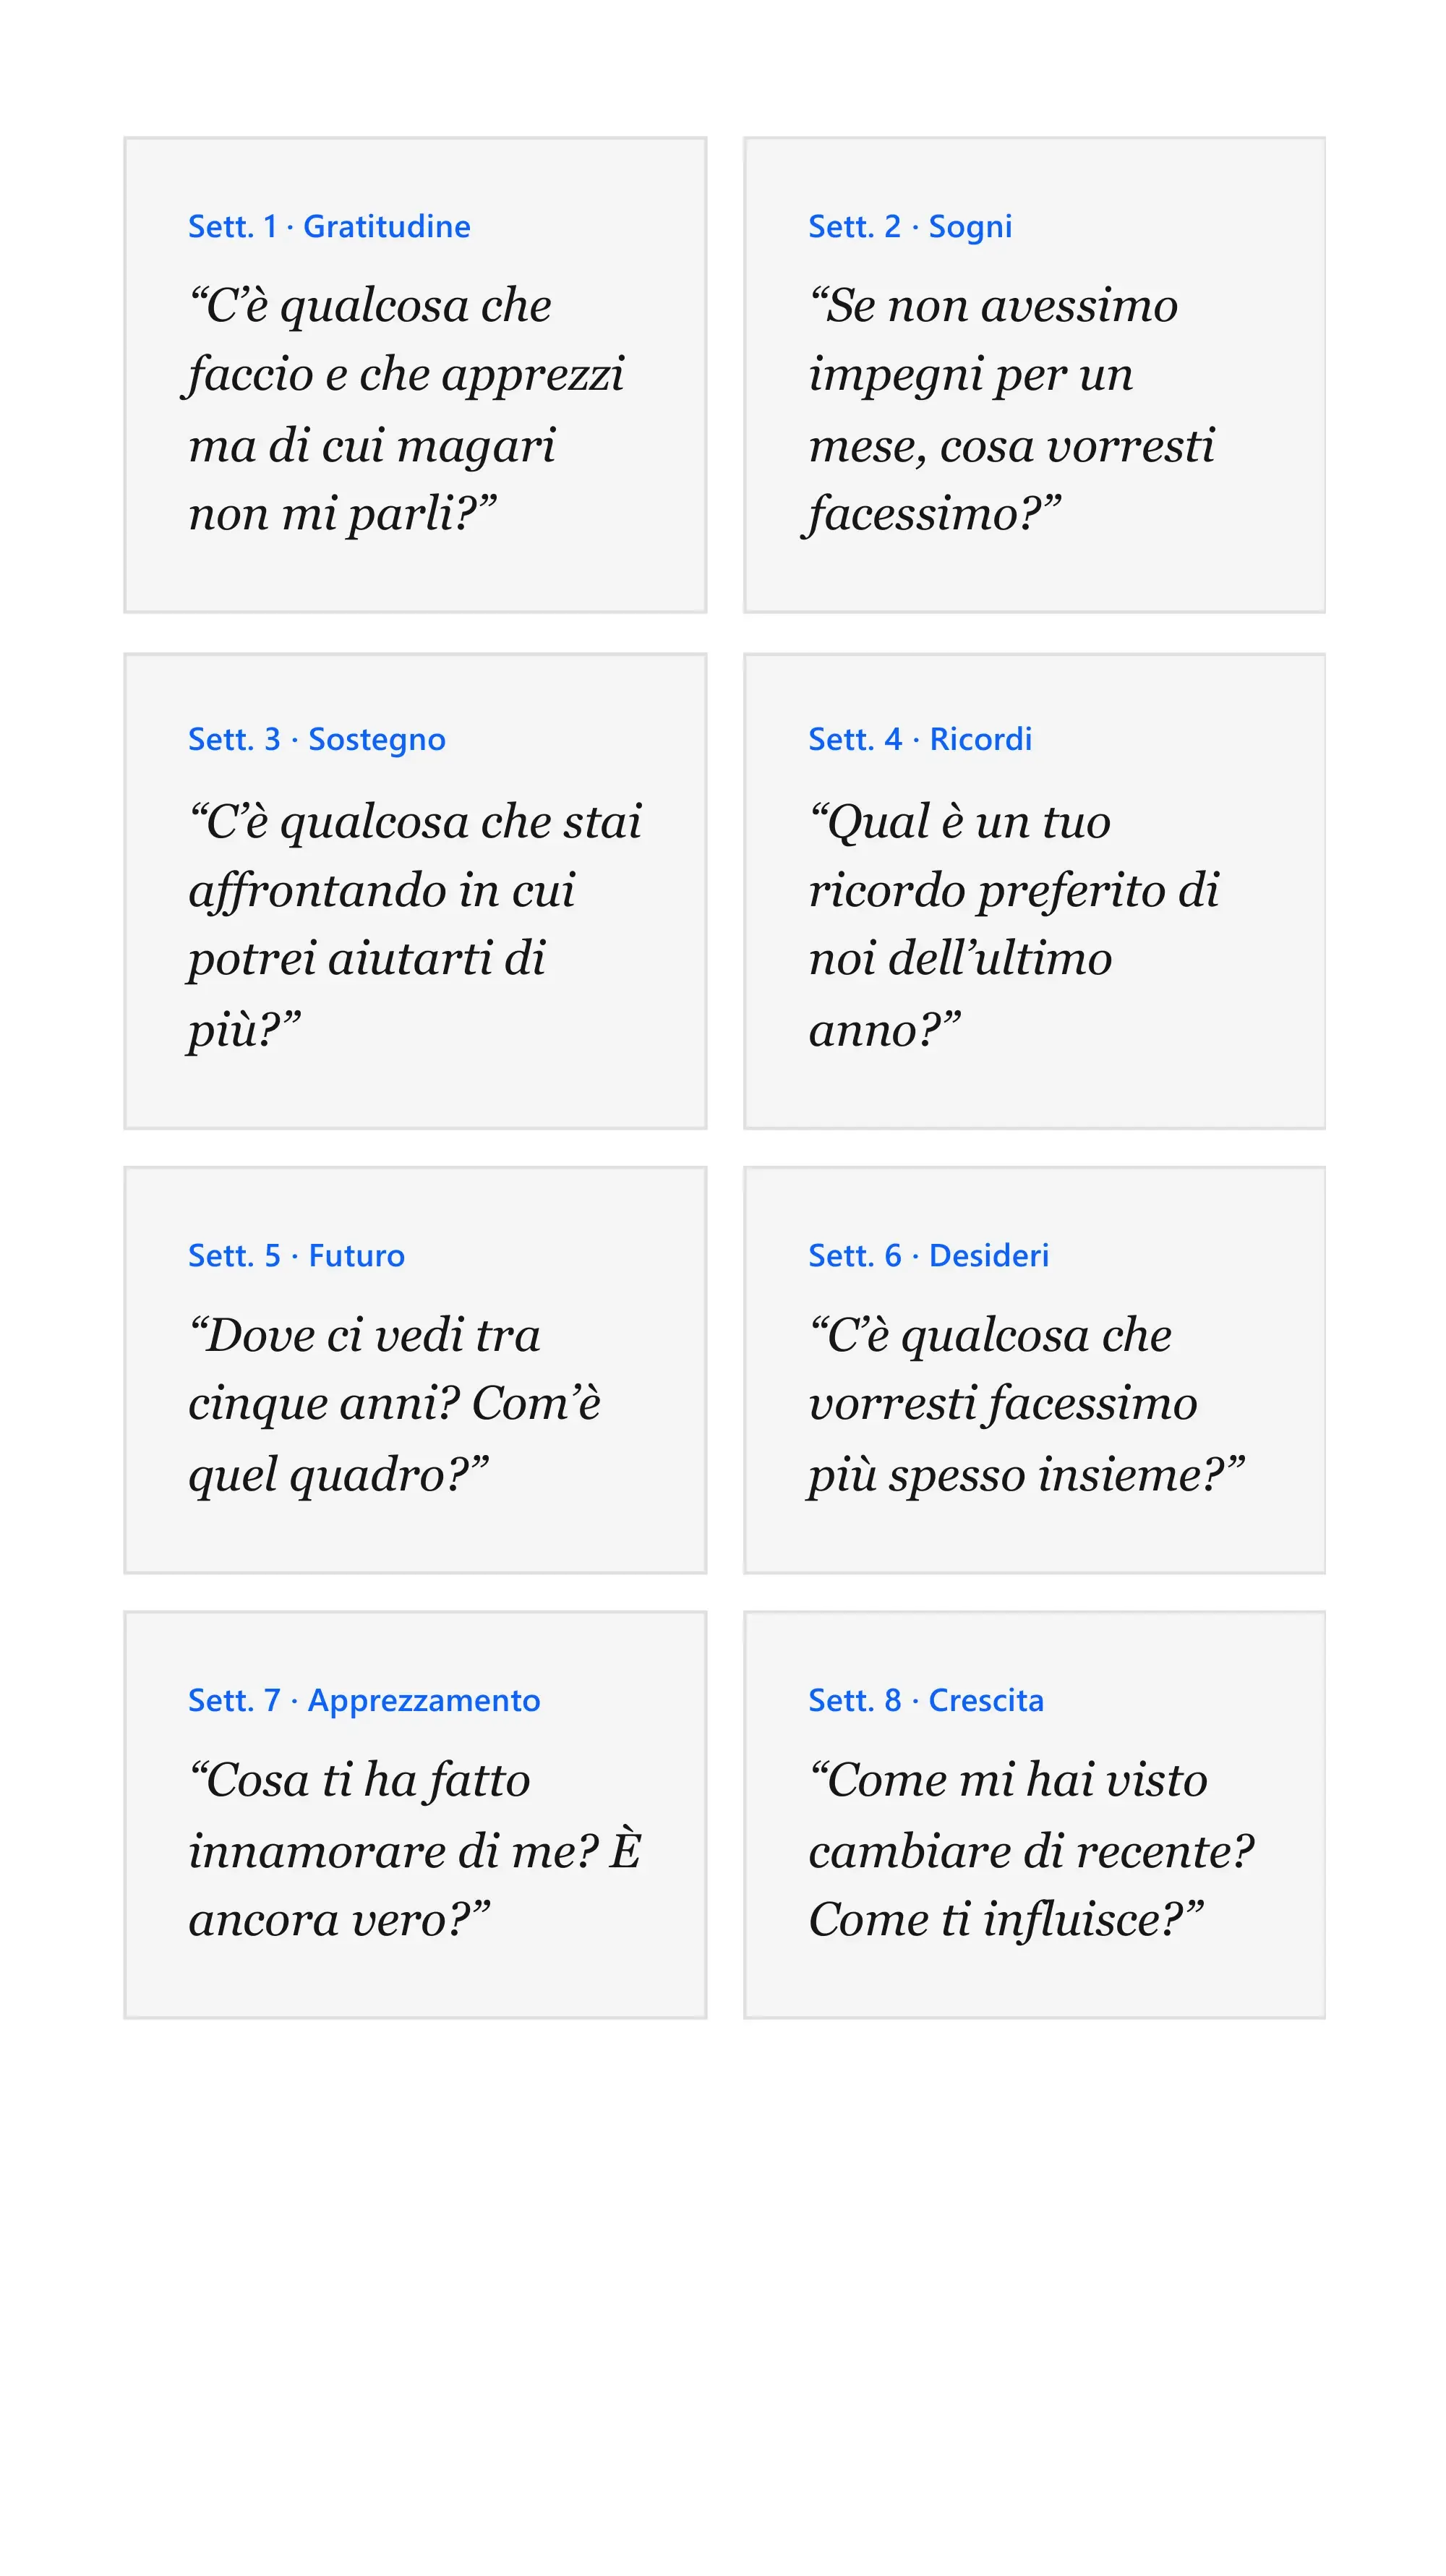Select the 'Come mi hai visto cambiare' quote
Image resolution: width=1446 pixels, height=2576 pixels.
[1031, 1850]
